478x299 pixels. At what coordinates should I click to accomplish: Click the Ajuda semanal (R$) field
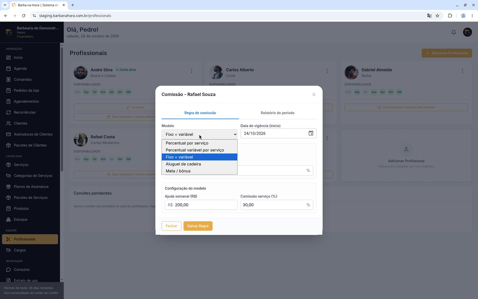(x=201, y=205)
